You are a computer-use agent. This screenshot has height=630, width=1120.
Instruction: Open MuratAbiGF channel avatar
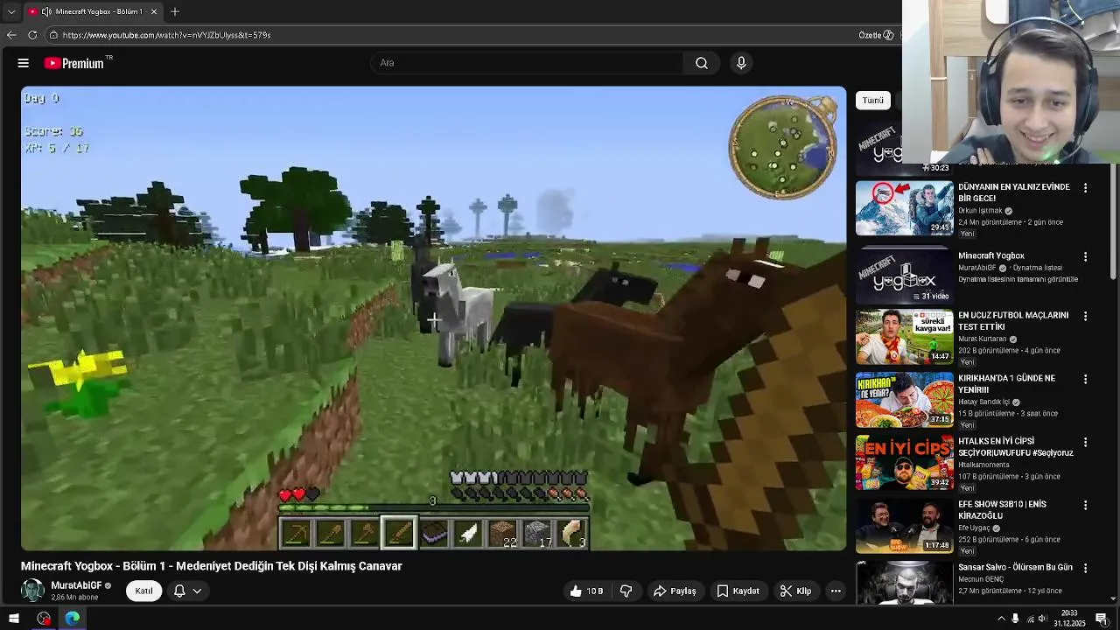tap(32, 591)
